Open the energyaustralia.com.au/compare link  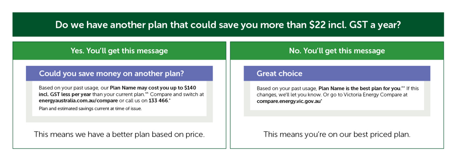(78, 101)
